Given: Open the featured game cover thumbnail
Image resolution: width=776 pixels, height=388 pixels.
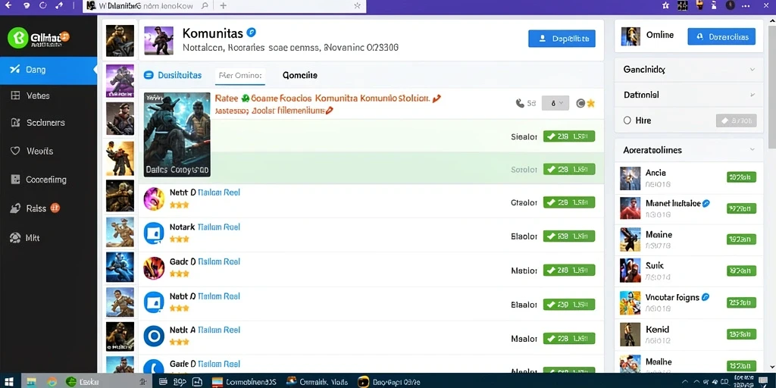Looking at the screenshot, I should tap(177, 135).
